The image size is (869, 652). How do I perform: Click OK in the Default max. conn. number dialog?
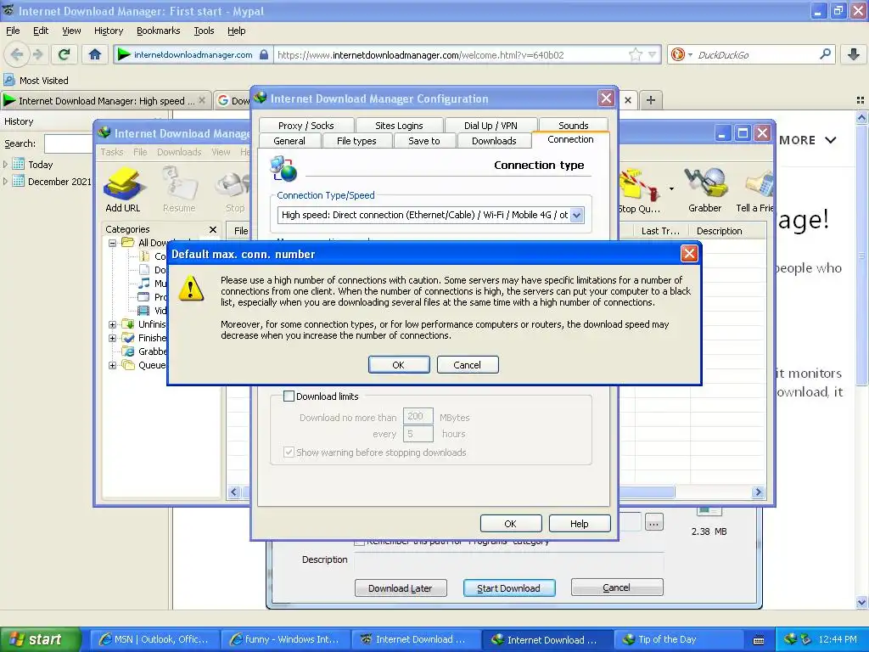[399, 365]
